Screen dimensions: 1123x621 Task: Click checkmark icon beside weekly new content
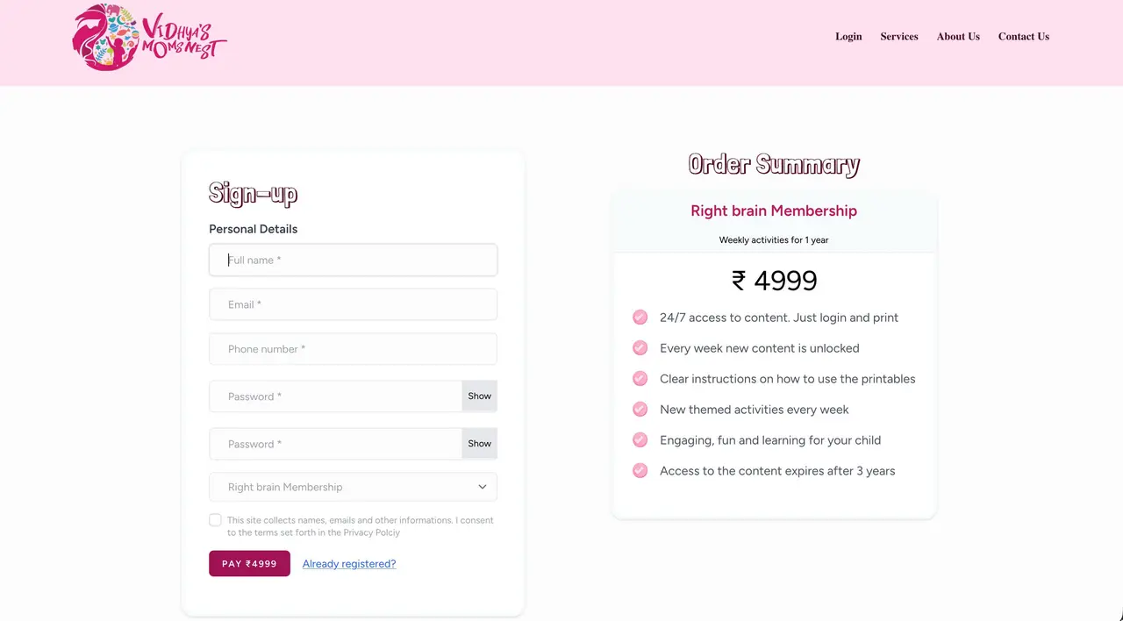coord(640,348)
